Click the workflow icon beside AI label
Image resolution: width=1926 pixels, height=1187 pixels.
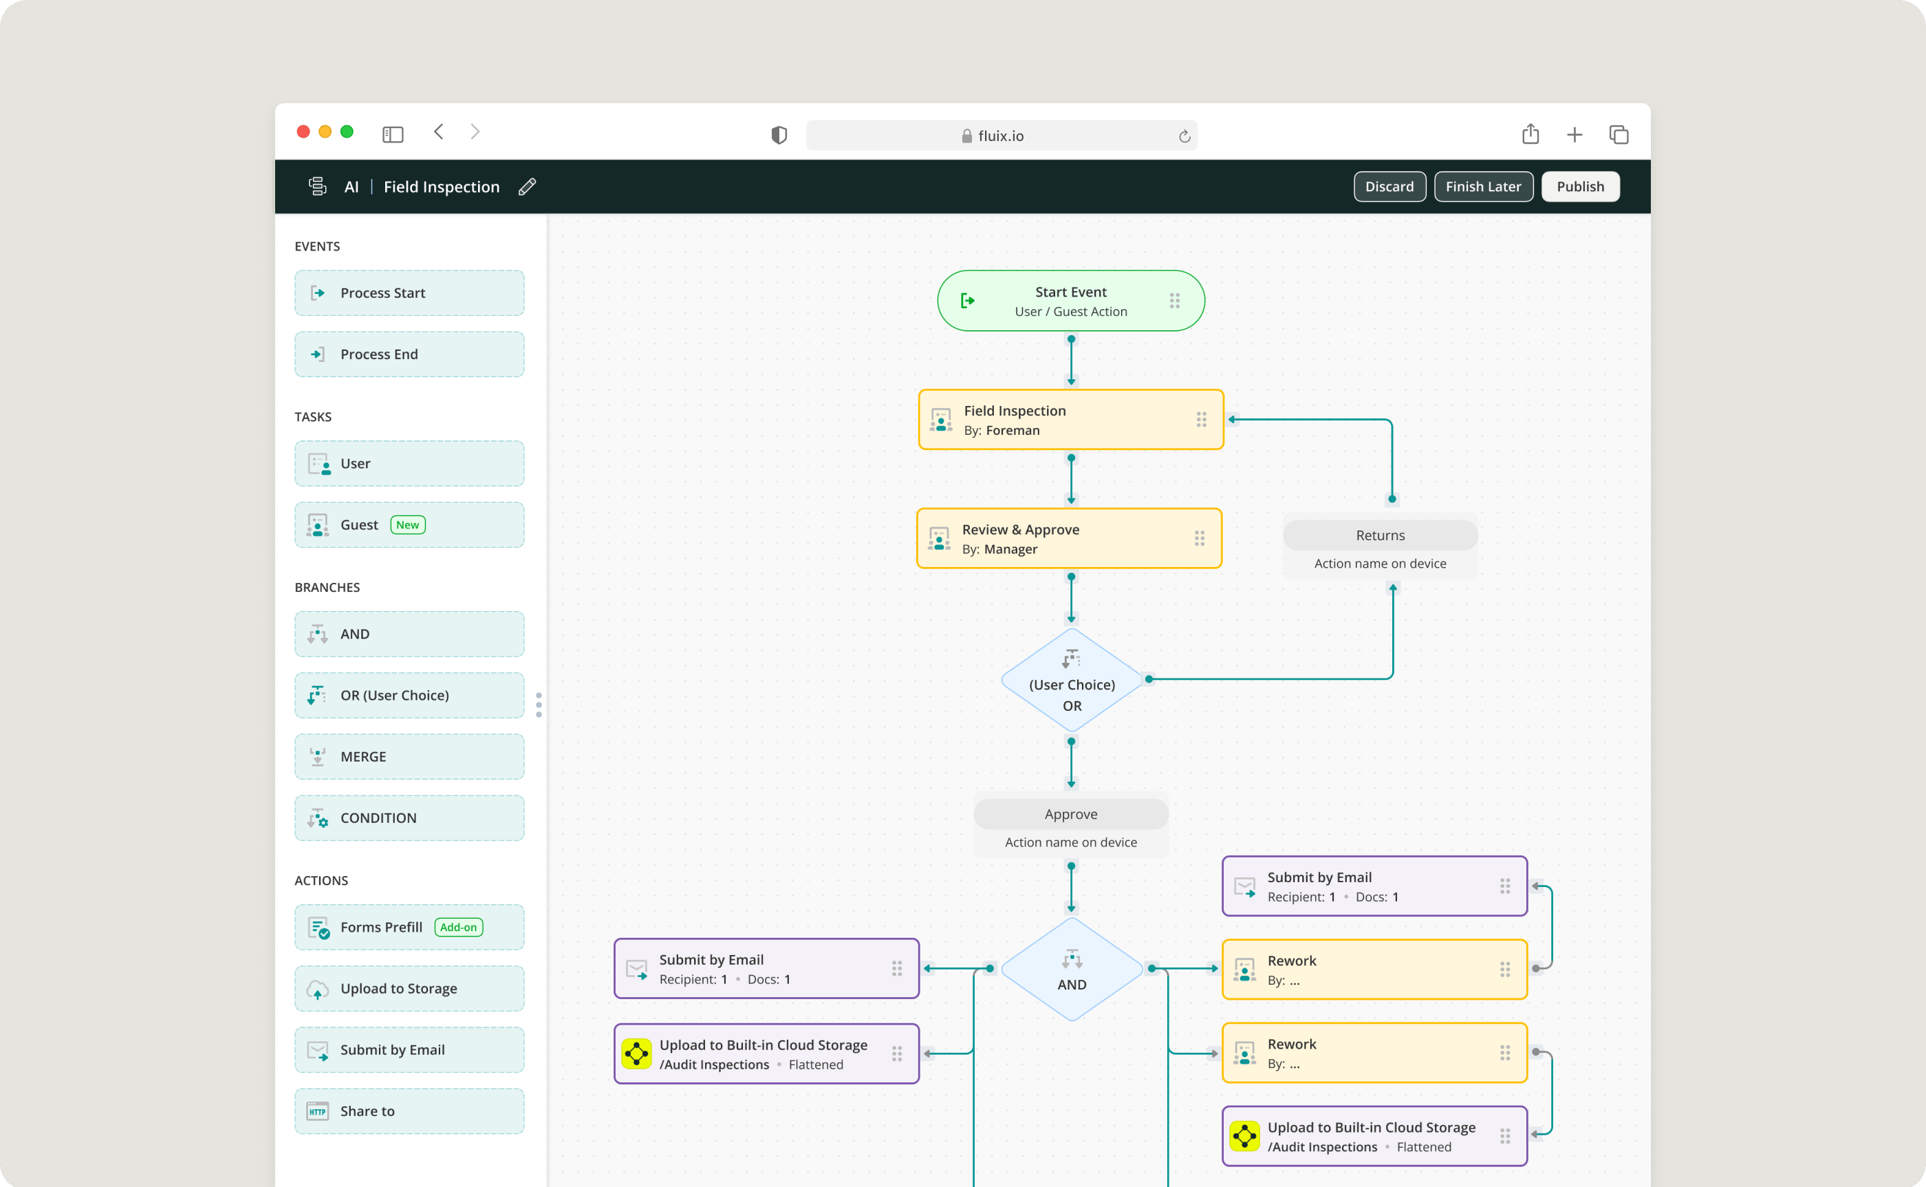318,187
